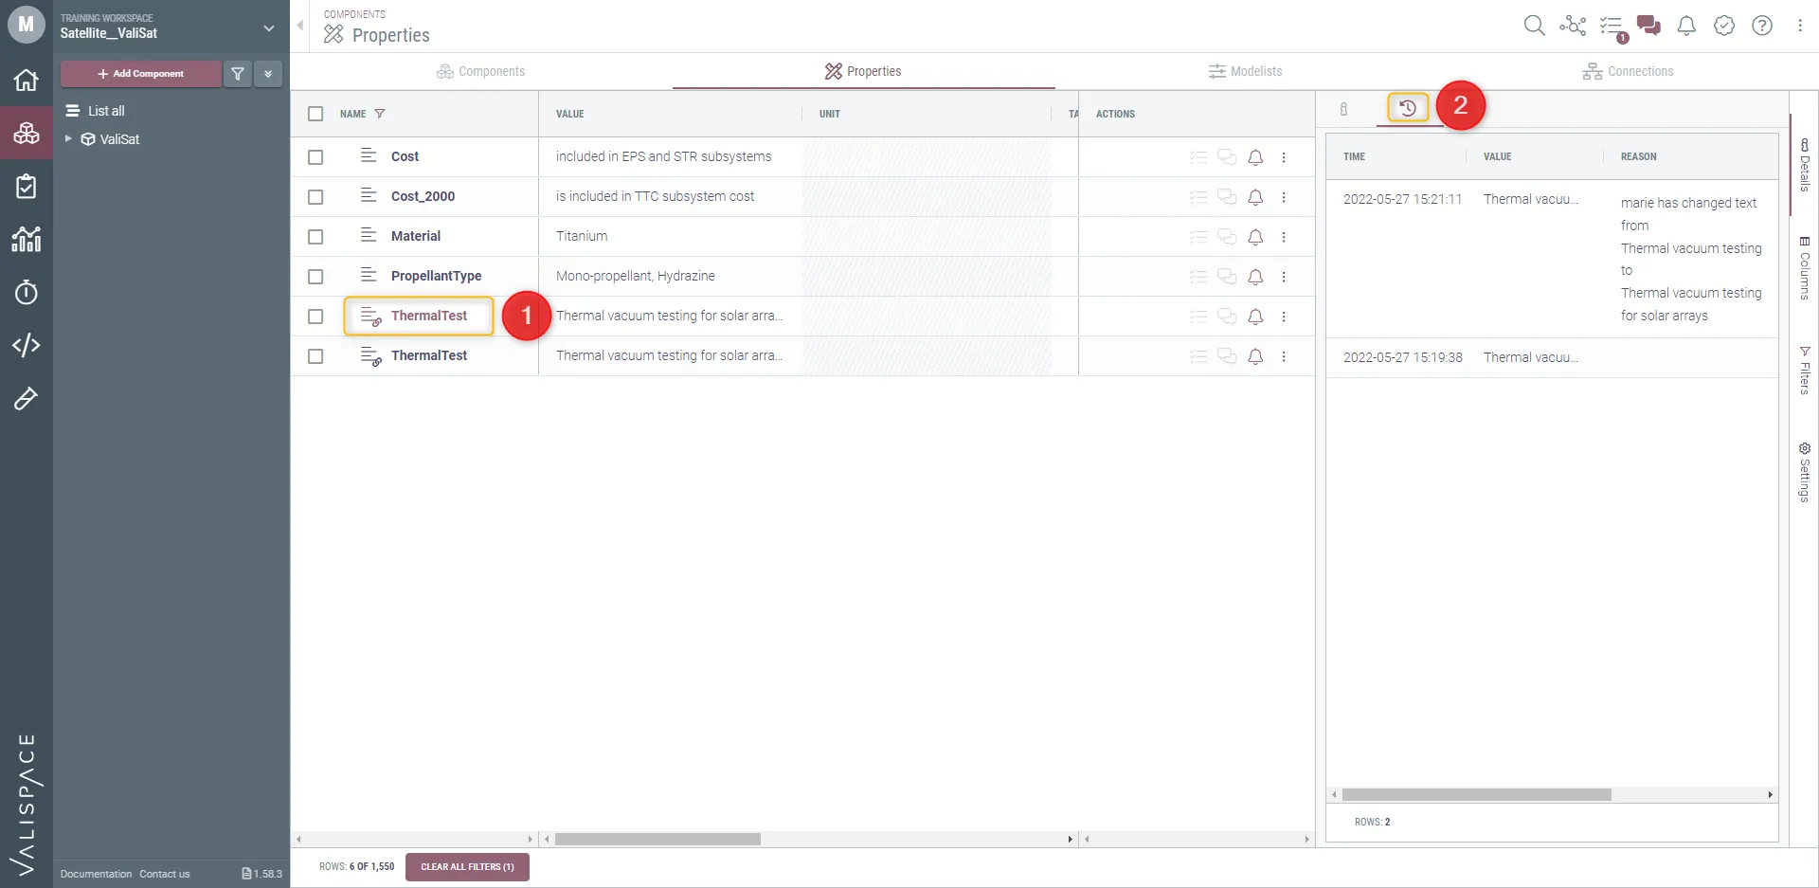Screen dimensions: 1819x888
Task: Open comments icon for Cost row
Action: pyautogui.click(x=1227, y=157)
